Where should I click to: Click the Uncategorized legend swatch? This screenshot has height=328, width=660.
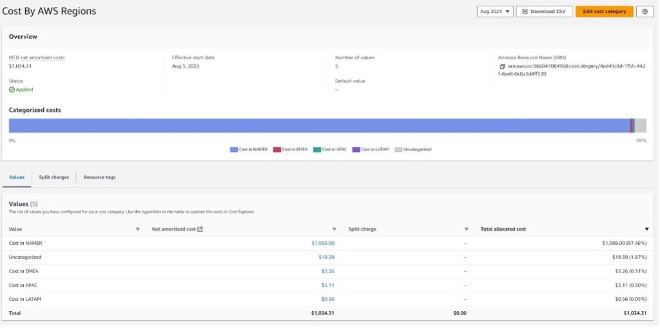pyautogui.click(x=398, y=150)
